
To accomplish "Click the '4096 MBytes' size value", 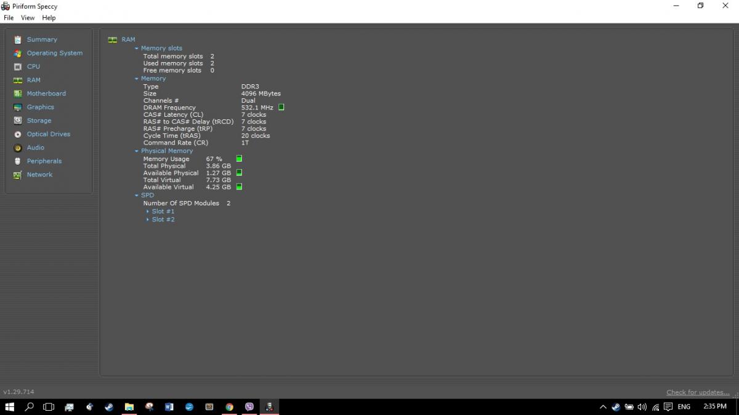I will 260,93.
